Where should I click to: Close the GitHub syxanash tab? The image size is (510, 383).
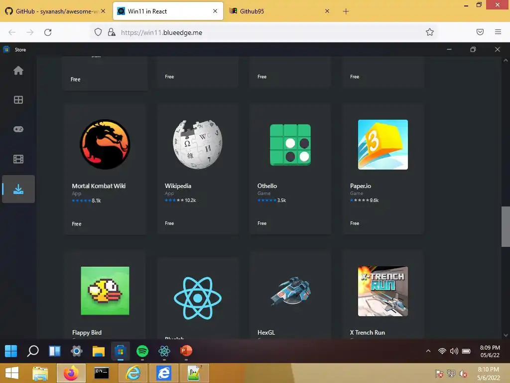pyautogui.click(x=103, y=11)
